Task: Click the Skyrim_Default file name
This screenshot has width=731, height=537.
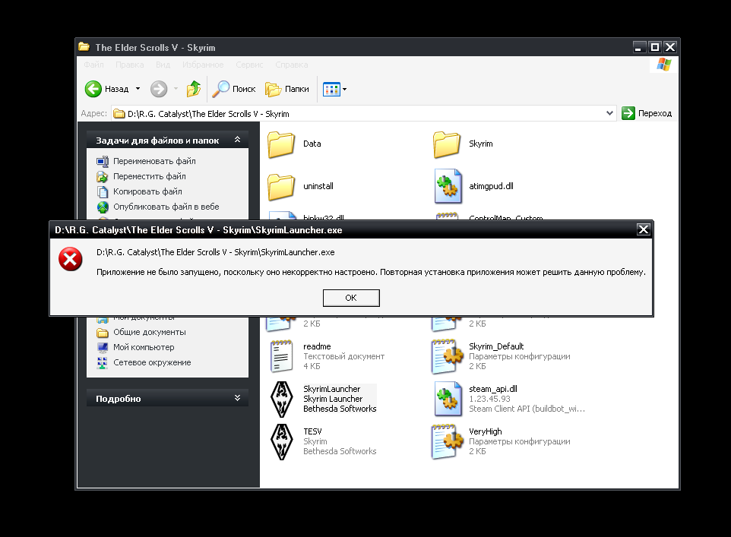Action: tap(496, 346)
